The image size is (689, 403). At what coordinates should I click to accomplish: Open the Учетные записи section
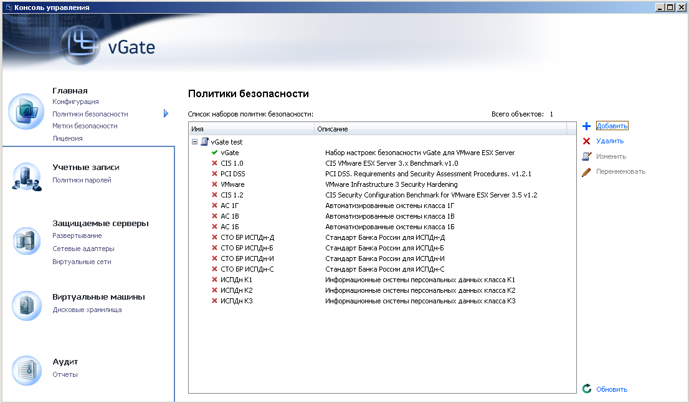(86, 168)
